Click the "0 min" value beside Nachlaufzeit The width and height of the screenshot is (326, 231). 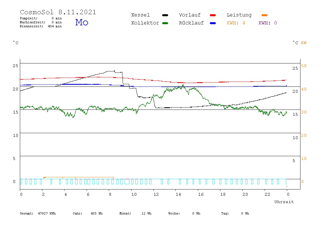[57, 22]
